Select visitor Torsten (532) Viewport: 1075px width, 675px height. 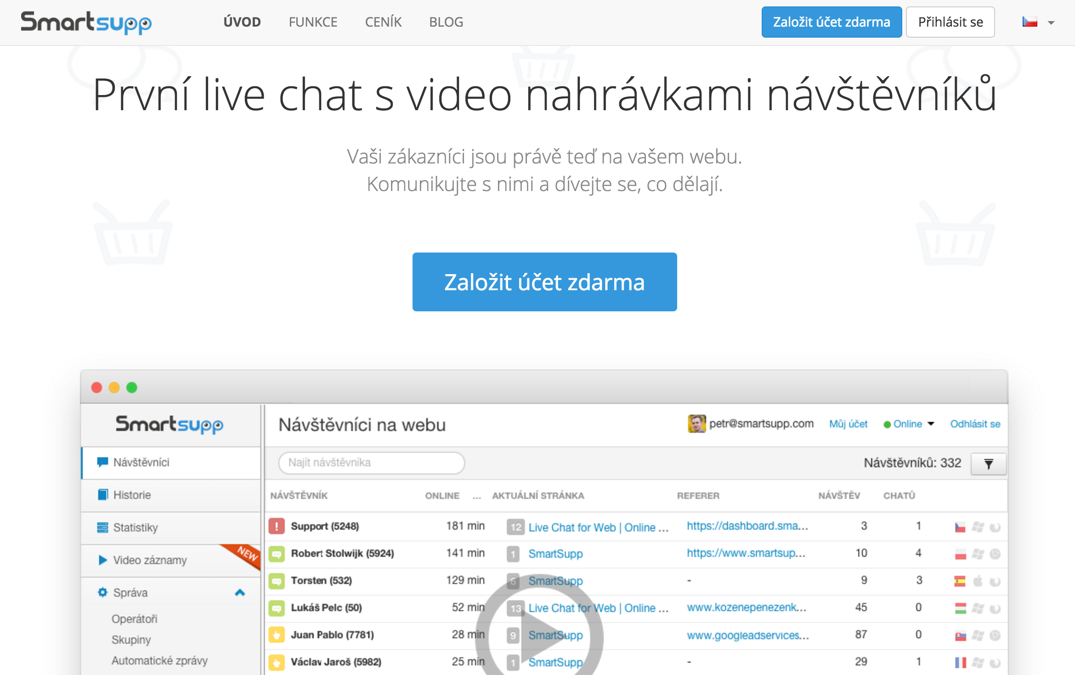point(321,580)
